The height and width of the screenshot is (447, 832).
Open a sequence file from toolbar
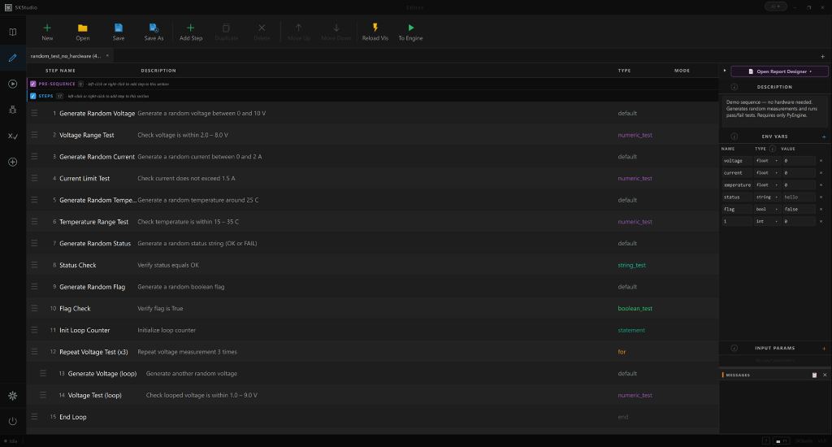(x=82, y=32)
